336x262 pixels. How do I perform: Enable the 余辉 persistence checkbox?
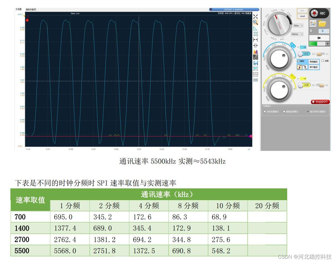coord(323,61)
